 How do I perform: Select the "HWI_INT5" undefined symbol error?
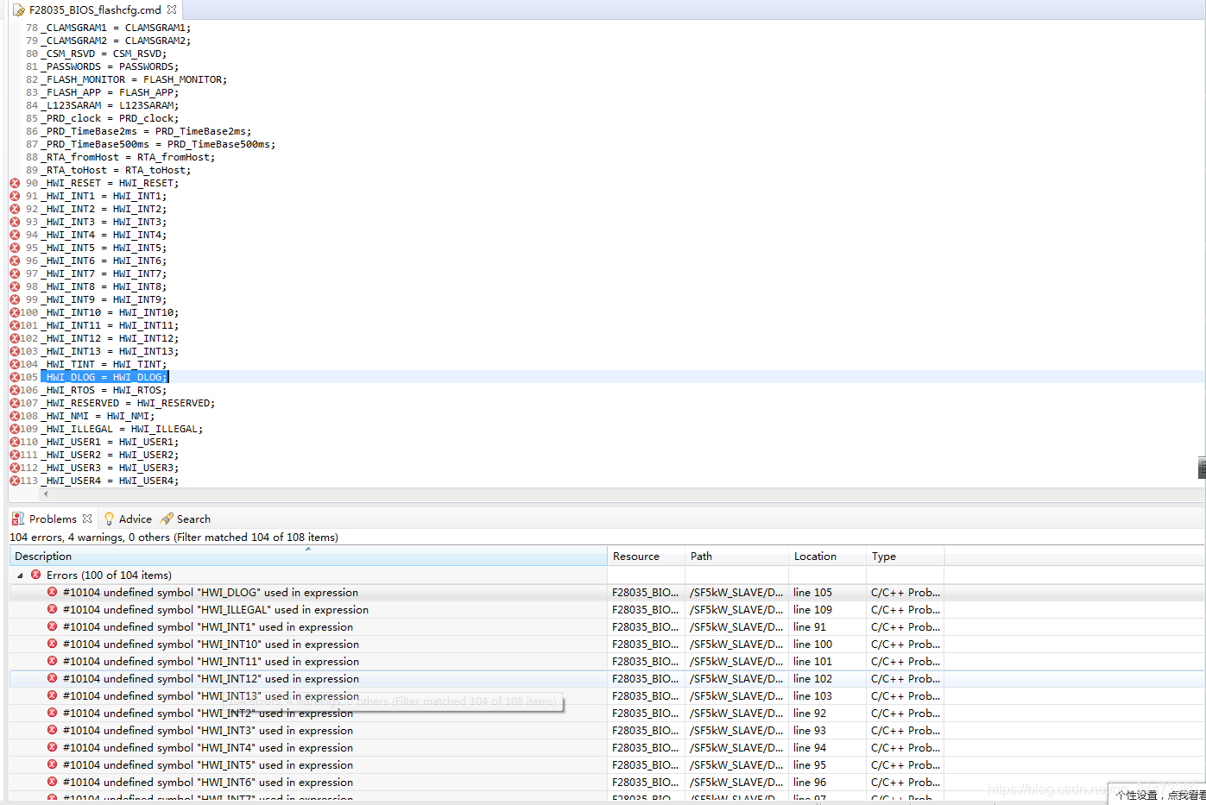click(208, 765)
